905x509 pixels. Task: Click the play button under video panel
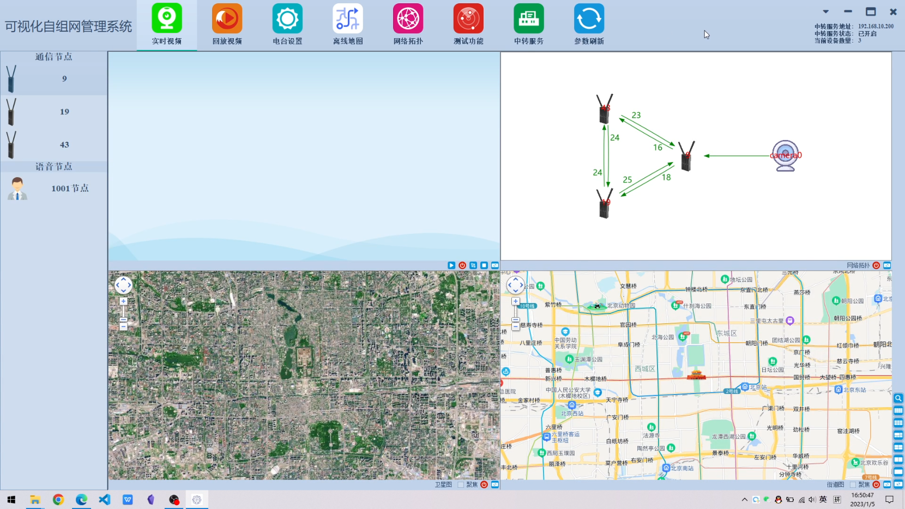(451, 265)
